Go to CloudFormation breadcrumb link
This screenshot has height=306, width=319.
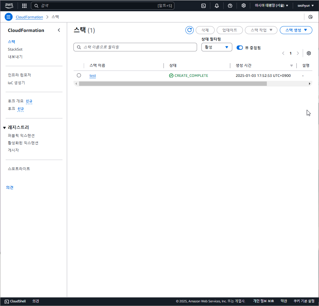click(x=29, y=17)
